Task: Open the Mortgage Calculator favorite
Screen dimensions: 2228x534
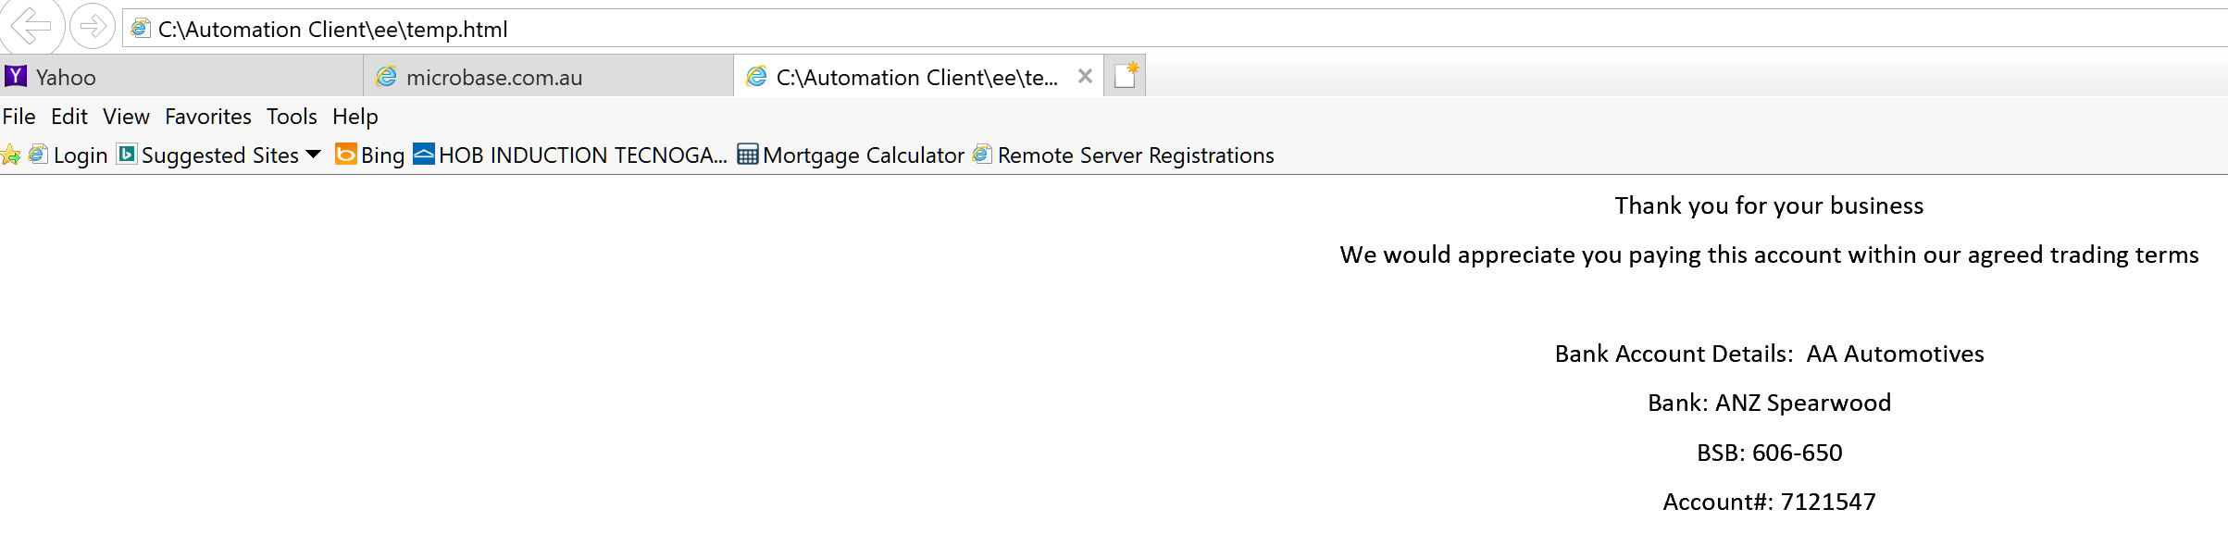Action: click(x=851, y=155)
